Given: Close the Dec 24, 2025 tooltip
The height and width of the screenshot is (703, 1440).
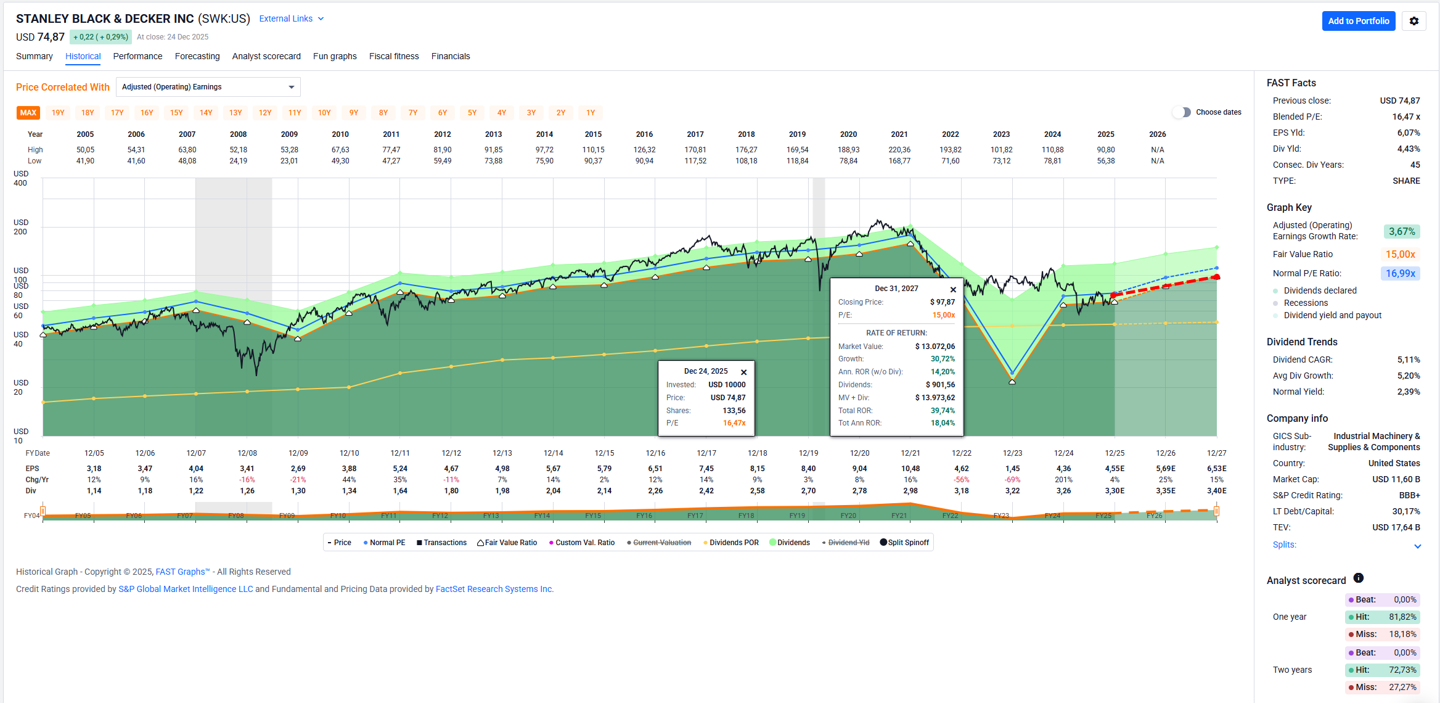Looking at the screenshot, I should (x=743, y=372).
